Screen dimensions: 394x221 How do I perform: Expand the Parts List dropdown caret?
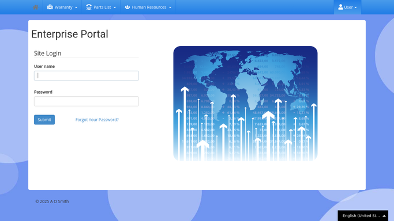point(115,7)
